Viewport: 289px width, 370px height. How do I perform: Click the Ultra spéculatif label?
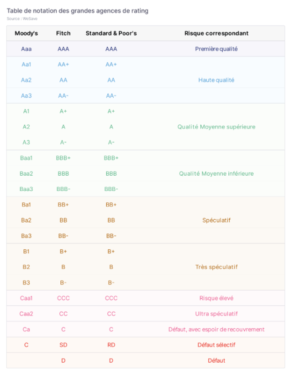(x=216, y=314)
